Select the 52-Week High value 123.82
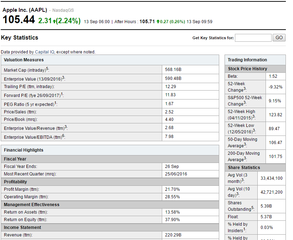This screenshot has width=293, height=240. pyautogui.click(x=276, y=115)
